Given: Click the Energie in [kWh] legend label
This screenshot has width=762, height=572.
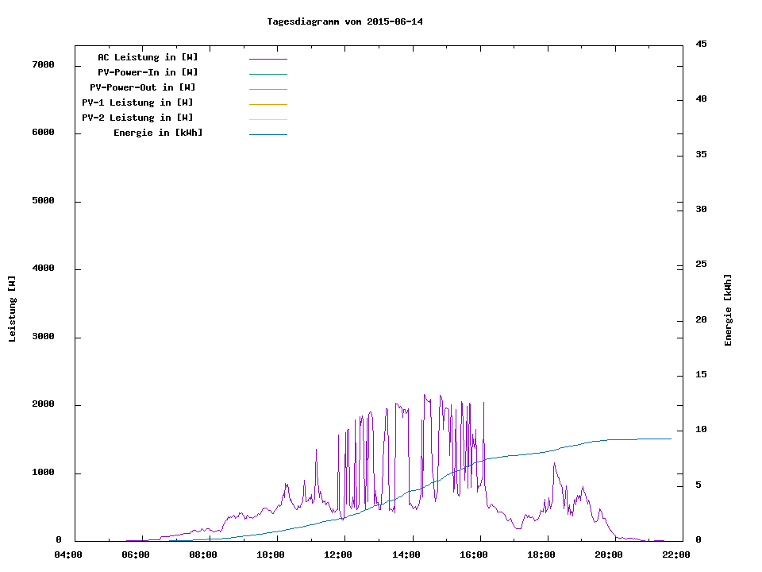Looking at the screenshot, I should (x=158, y=133).
